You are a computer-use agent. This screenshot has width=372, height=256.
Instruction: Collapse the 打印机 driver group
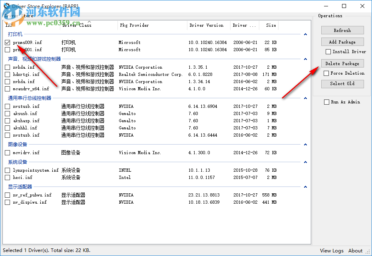[x=306, y=33]
